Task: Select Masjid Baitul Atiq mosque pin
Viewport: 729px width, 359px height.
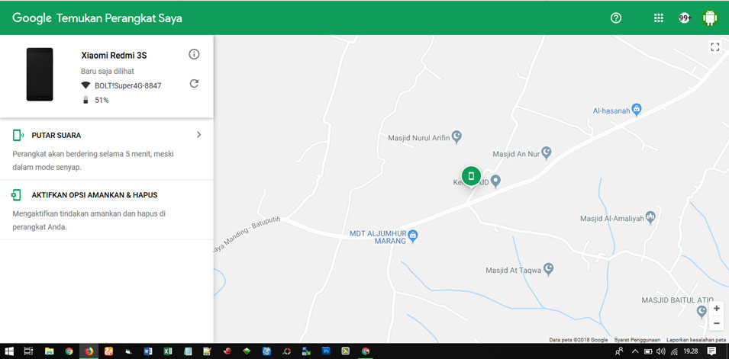Action: tap(702, 312)
